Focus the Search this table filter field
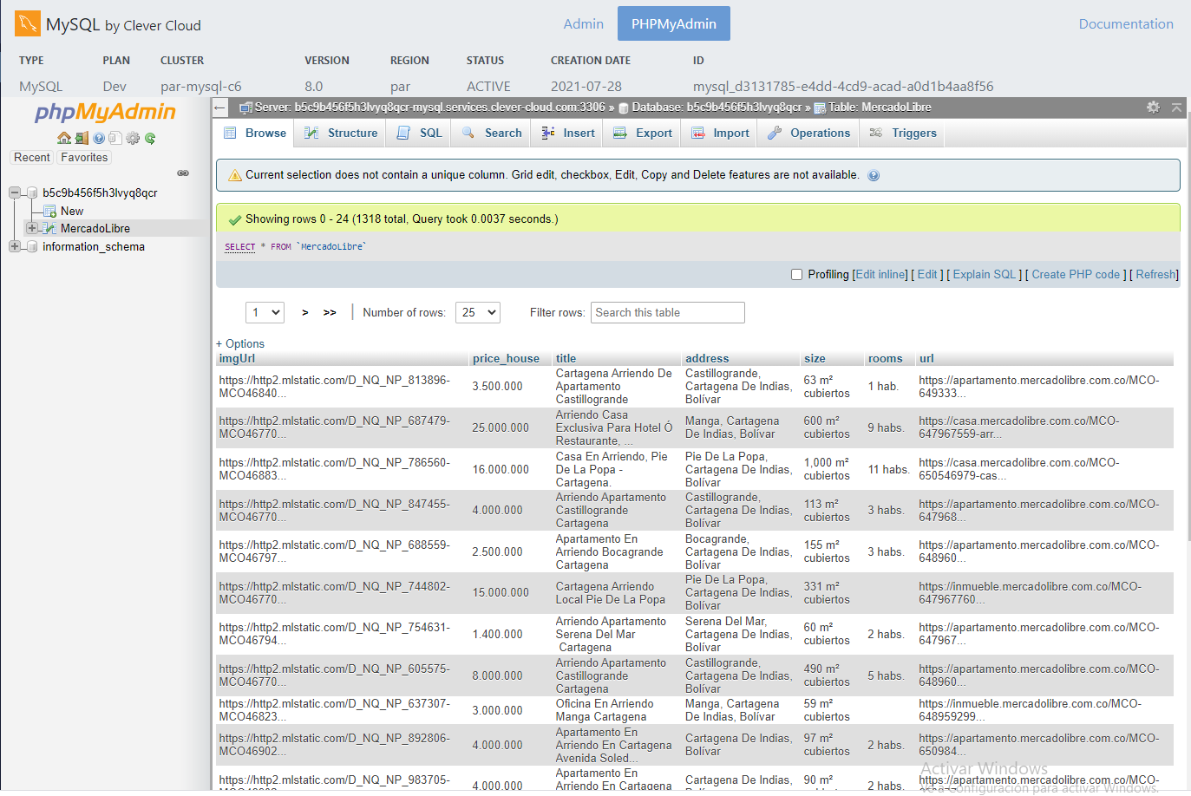 (668, 312)
